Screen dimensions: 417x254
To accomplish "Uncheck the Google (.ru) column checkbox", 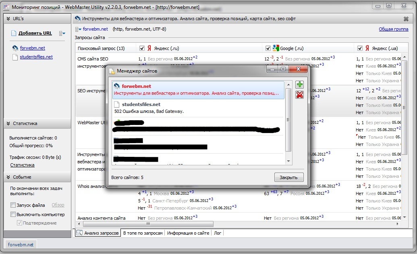I will [268, 48].
